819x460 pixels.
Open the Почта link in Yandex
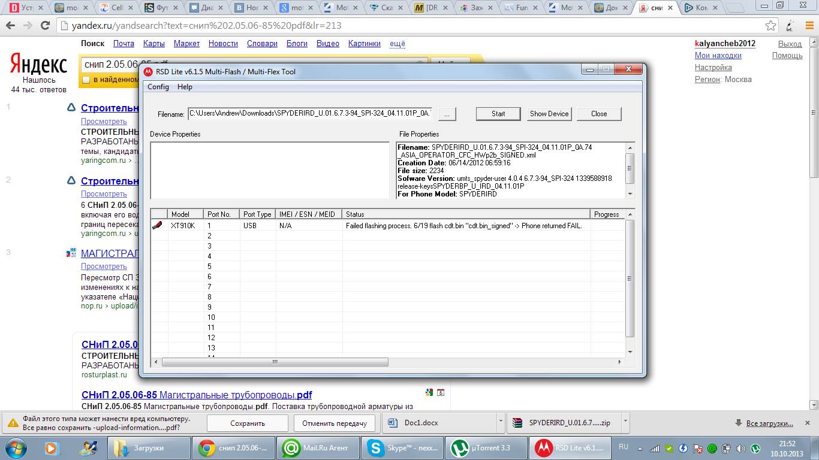pyautogui.click(x=124, y=44)
